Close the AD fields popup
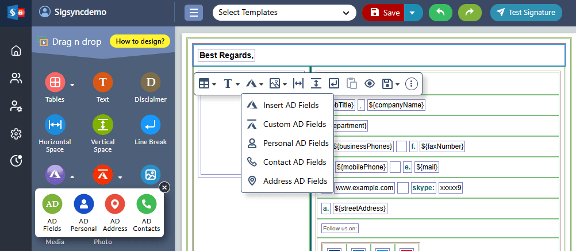This screenshot has width=576, height=251. tap(164, 187)
